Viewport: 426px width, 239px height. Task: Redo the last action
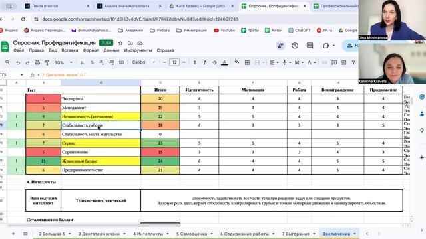(27, 62)
